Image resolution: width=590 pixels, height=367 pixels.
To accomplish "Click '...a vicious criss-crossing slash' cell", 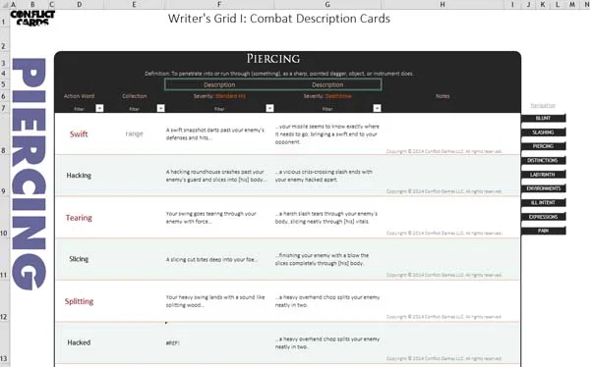I will [327, 176].
